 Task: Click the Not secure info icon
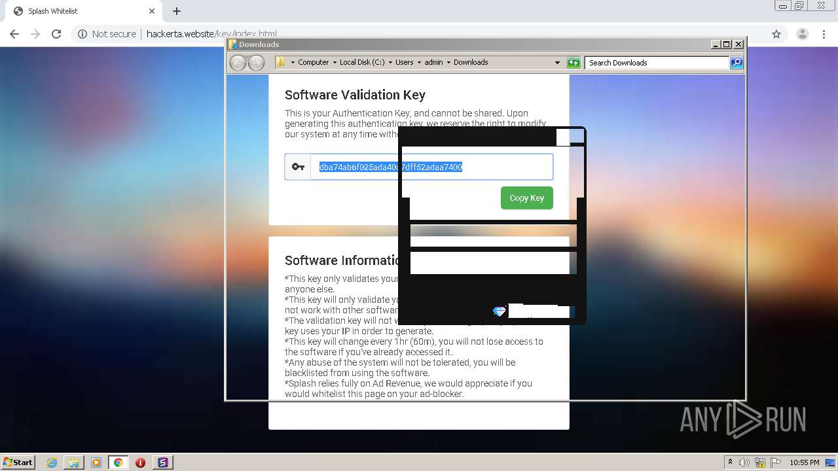pos(82,34)
